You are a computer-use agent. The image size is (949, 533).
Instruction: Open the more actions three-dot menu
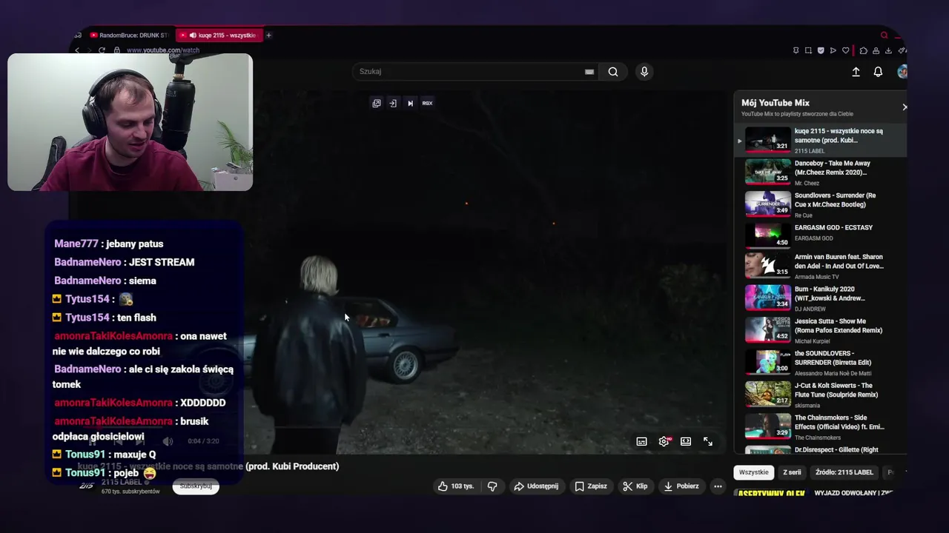pyautogui.click(x=718, y=486)
